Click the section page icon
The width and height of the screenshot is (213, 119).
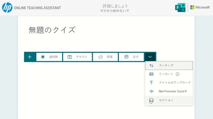[151, 100]
